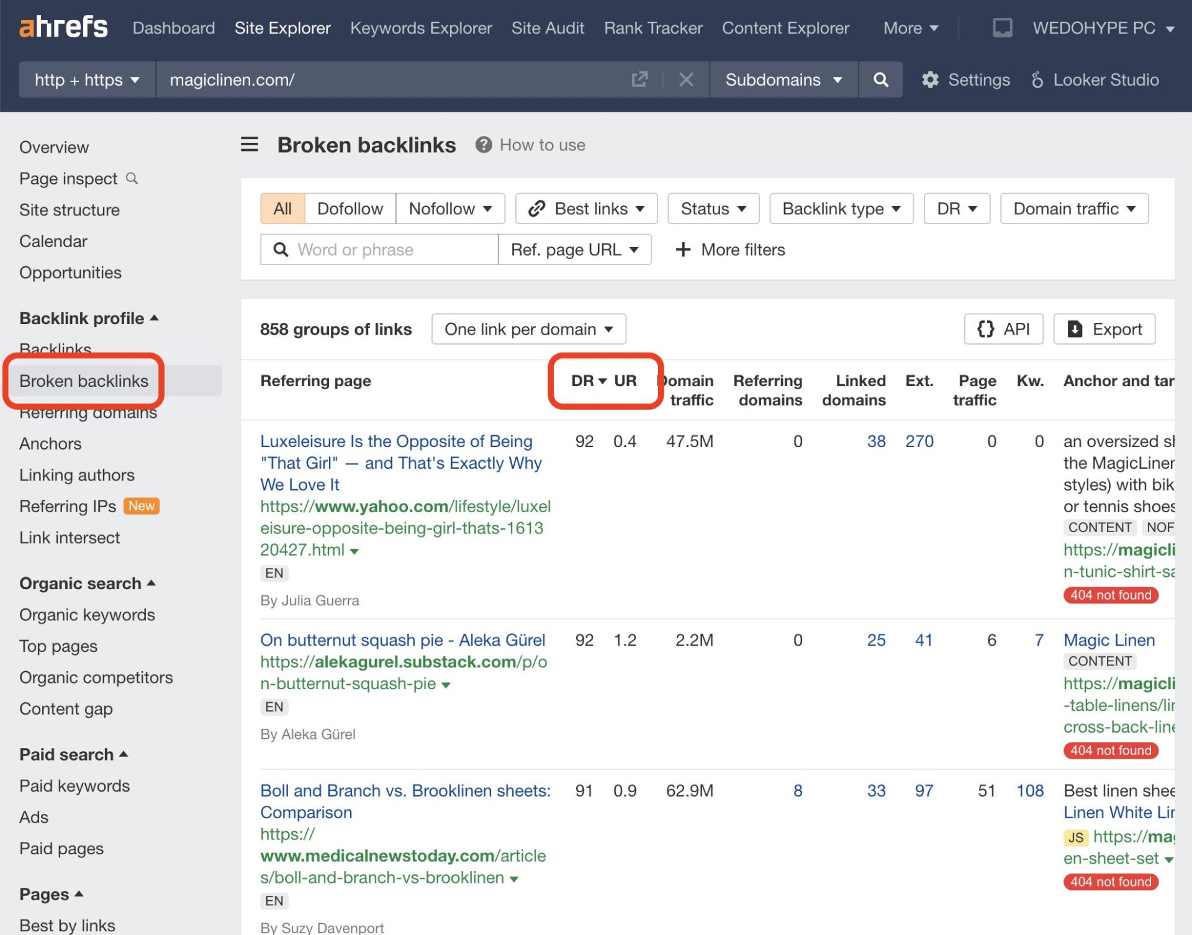Open Linking authors in the sidebar
Screen dimensions: 1192x935
point(77,475)
